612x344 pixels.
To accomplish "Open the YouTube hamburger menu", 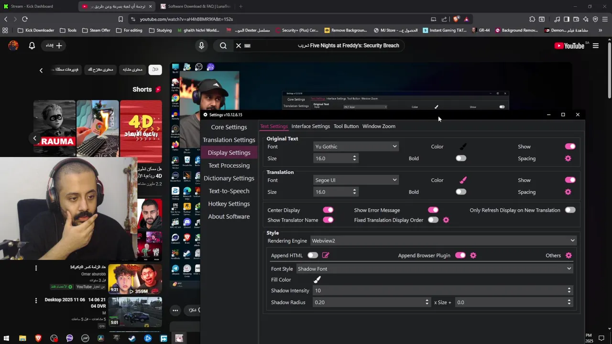I will pyautogui.click(x=596, y=45).
